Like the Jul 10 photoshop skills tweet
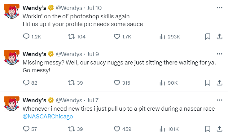 (x=117, y=37)
